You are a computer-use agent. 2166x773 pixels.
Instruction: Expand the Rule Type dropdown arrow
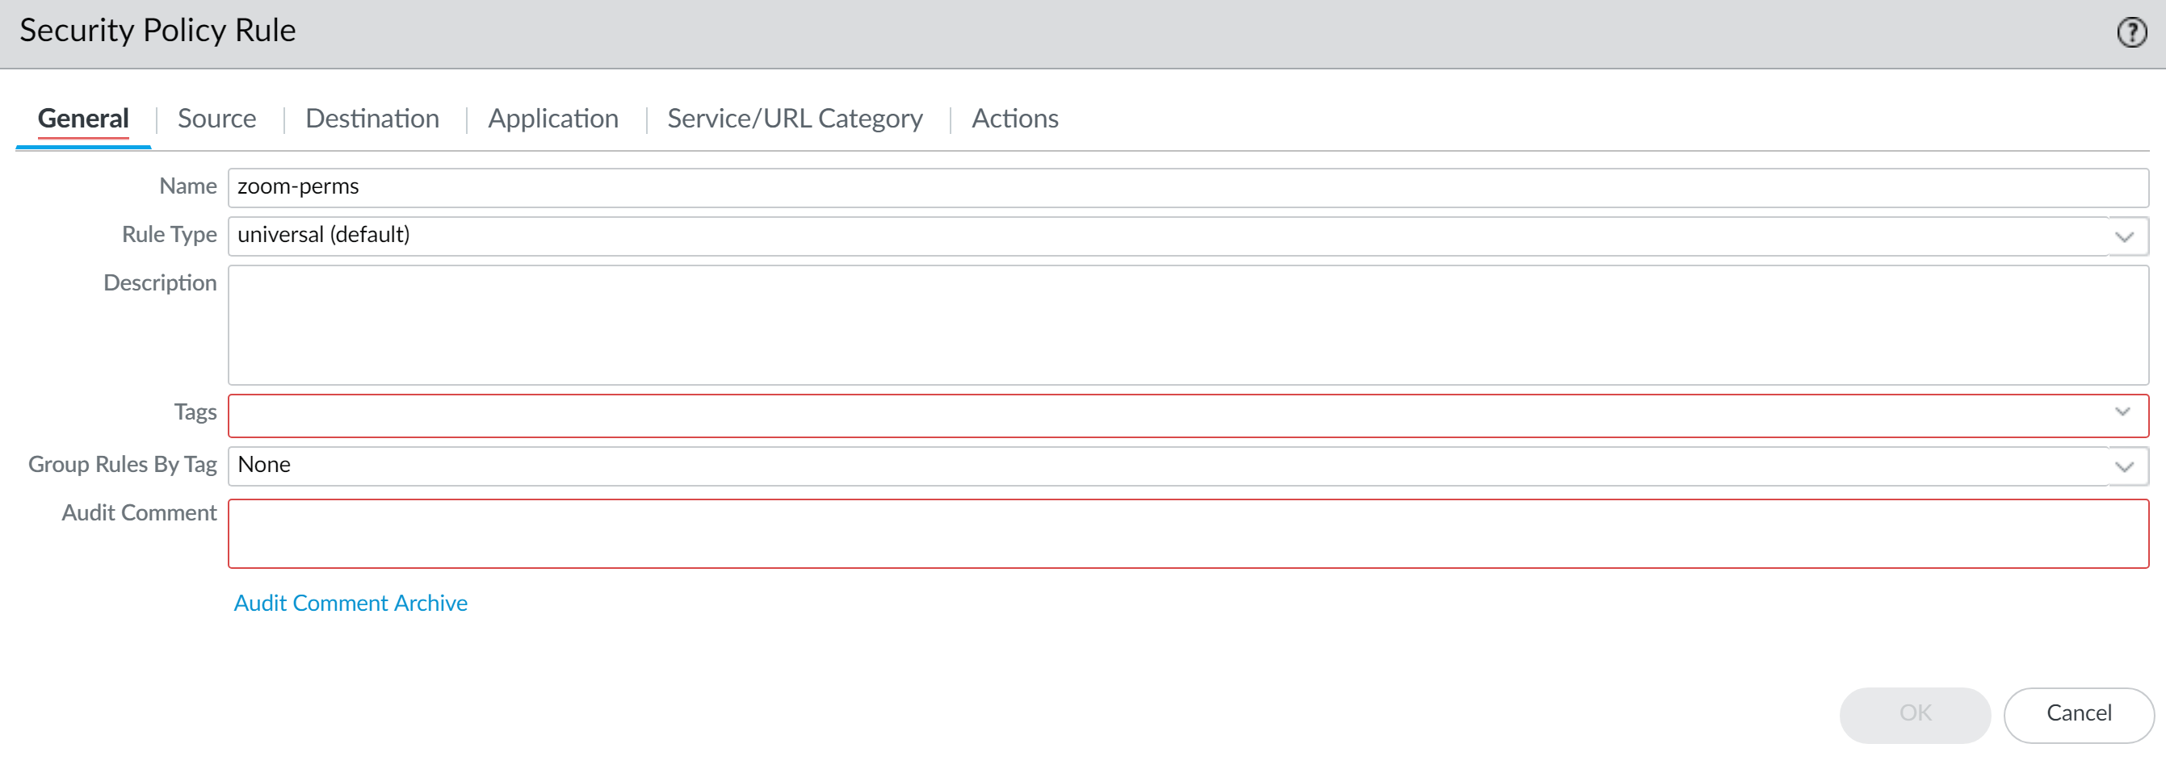(x=2125, y=237)
